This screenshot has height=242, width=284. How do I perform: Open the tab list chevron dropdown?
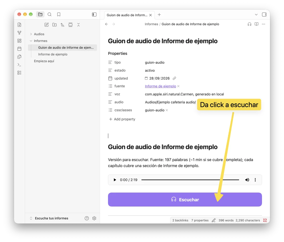click(256, 15)
